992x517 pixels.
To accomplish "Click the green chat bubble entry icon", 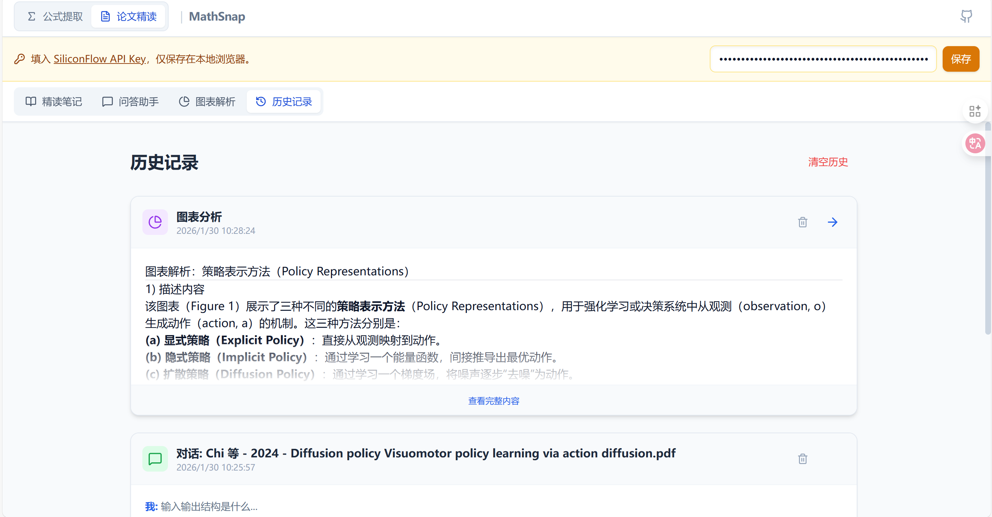I will 155,458.
